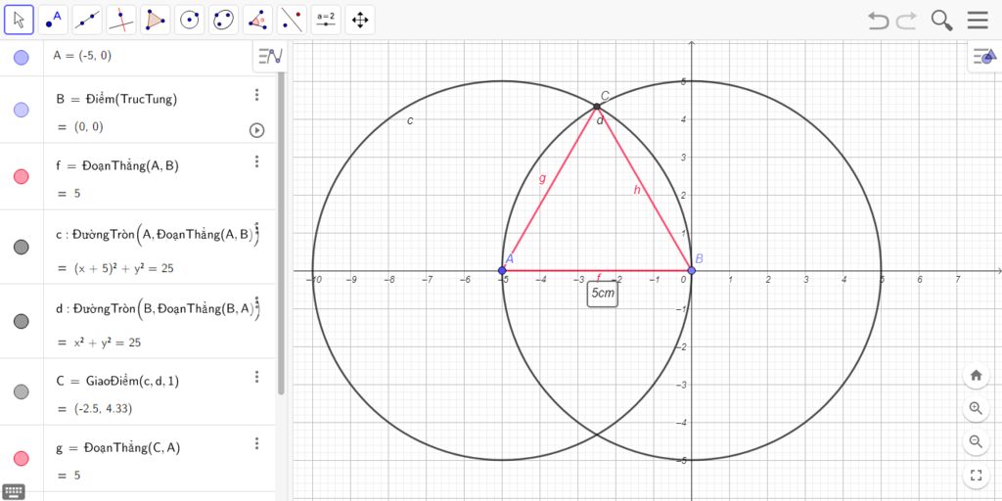Click the Home standard view button
This screenshot has height=501, width=1002.
(x=976, y=375)
